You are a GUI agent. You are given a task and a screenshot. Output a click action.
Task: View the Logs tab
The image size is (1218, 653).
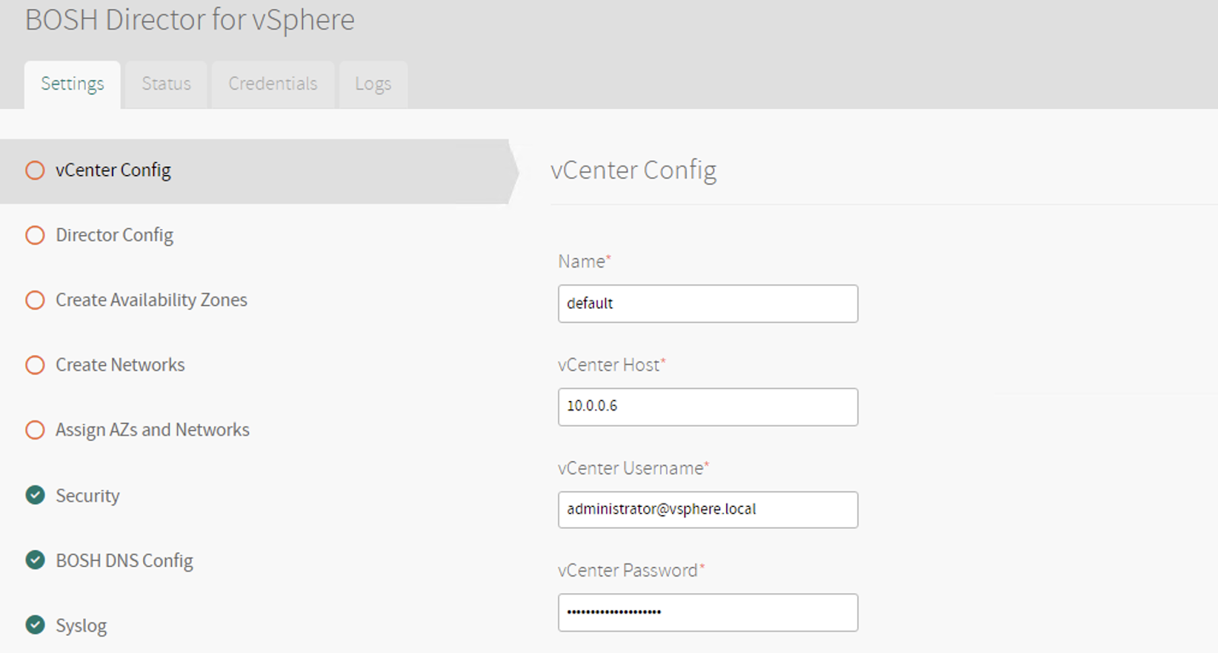(373, 84)
